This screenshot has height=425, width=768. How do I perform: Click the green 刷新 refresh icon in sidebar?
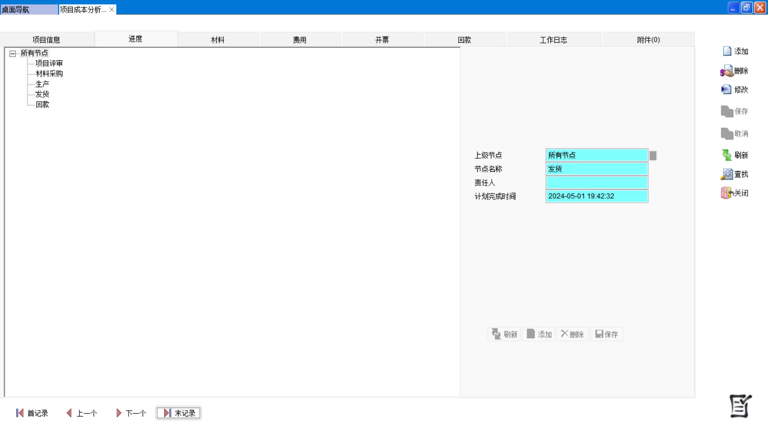[727, 155]
